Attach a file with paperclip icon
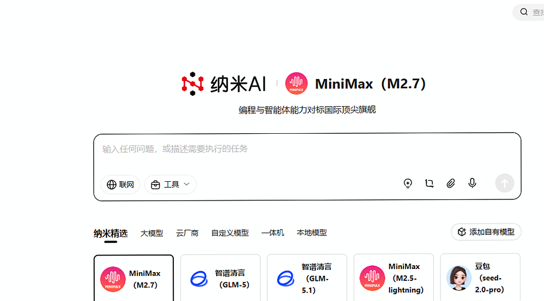Viewport: 544px width, 301px height. tap(451, 183)
